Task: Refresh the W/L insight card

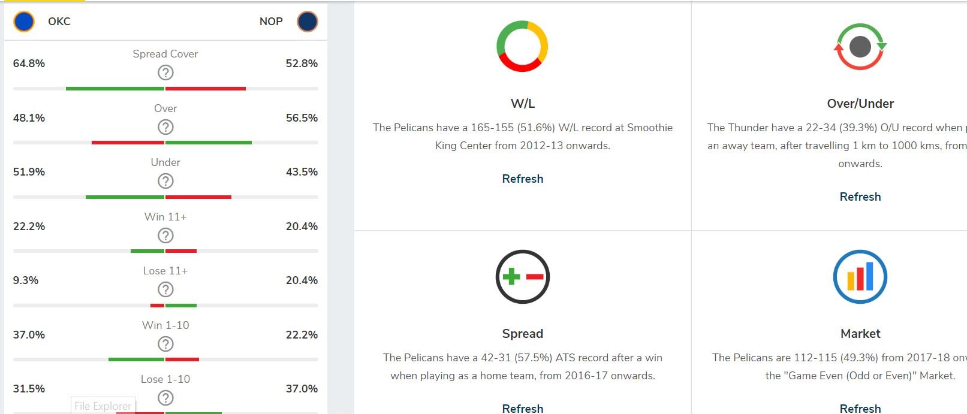Action: [522, 179]
